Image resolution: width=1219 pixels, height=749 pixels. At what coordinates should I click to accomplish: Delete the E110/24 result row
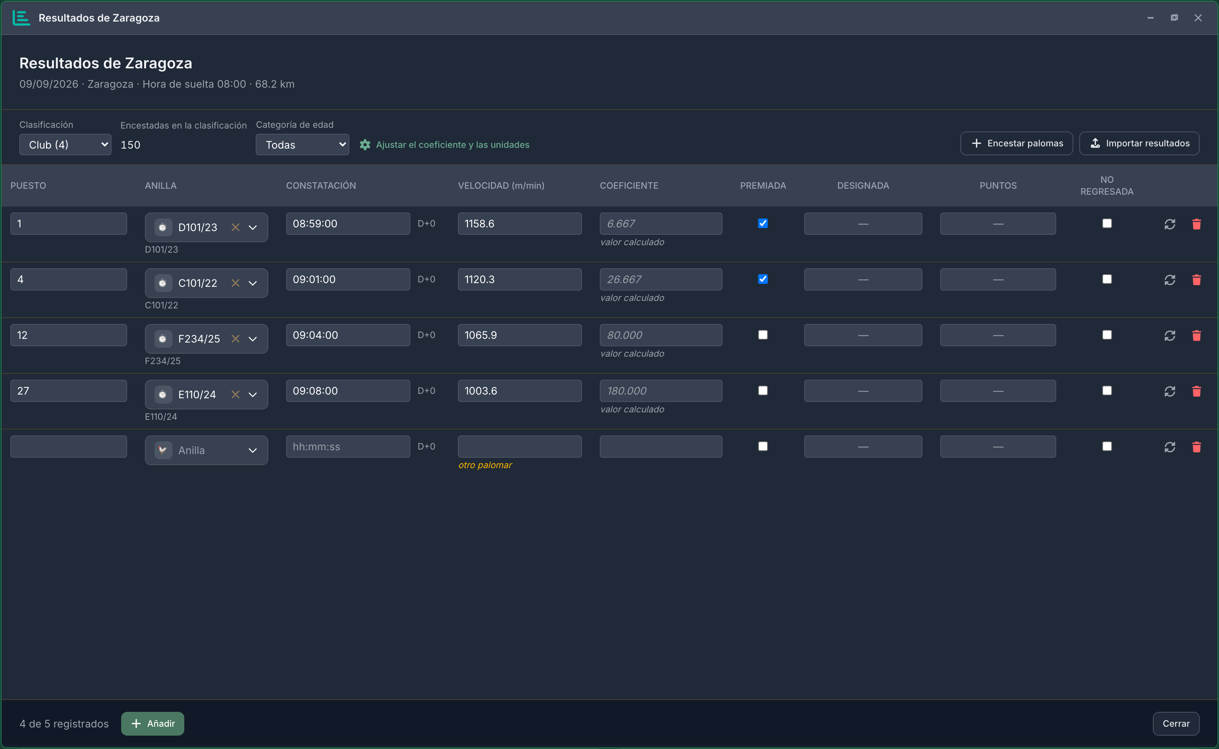click(x=1196, y=391)
